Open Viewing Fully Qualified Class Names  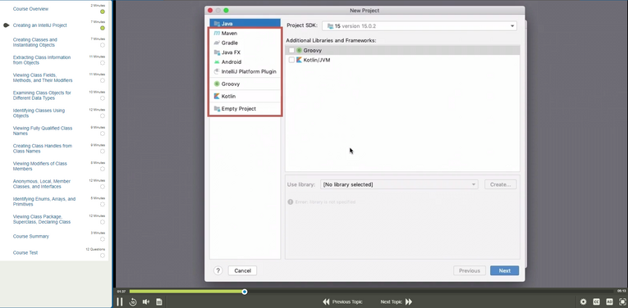pyautogui.click(x=43, y=130)
